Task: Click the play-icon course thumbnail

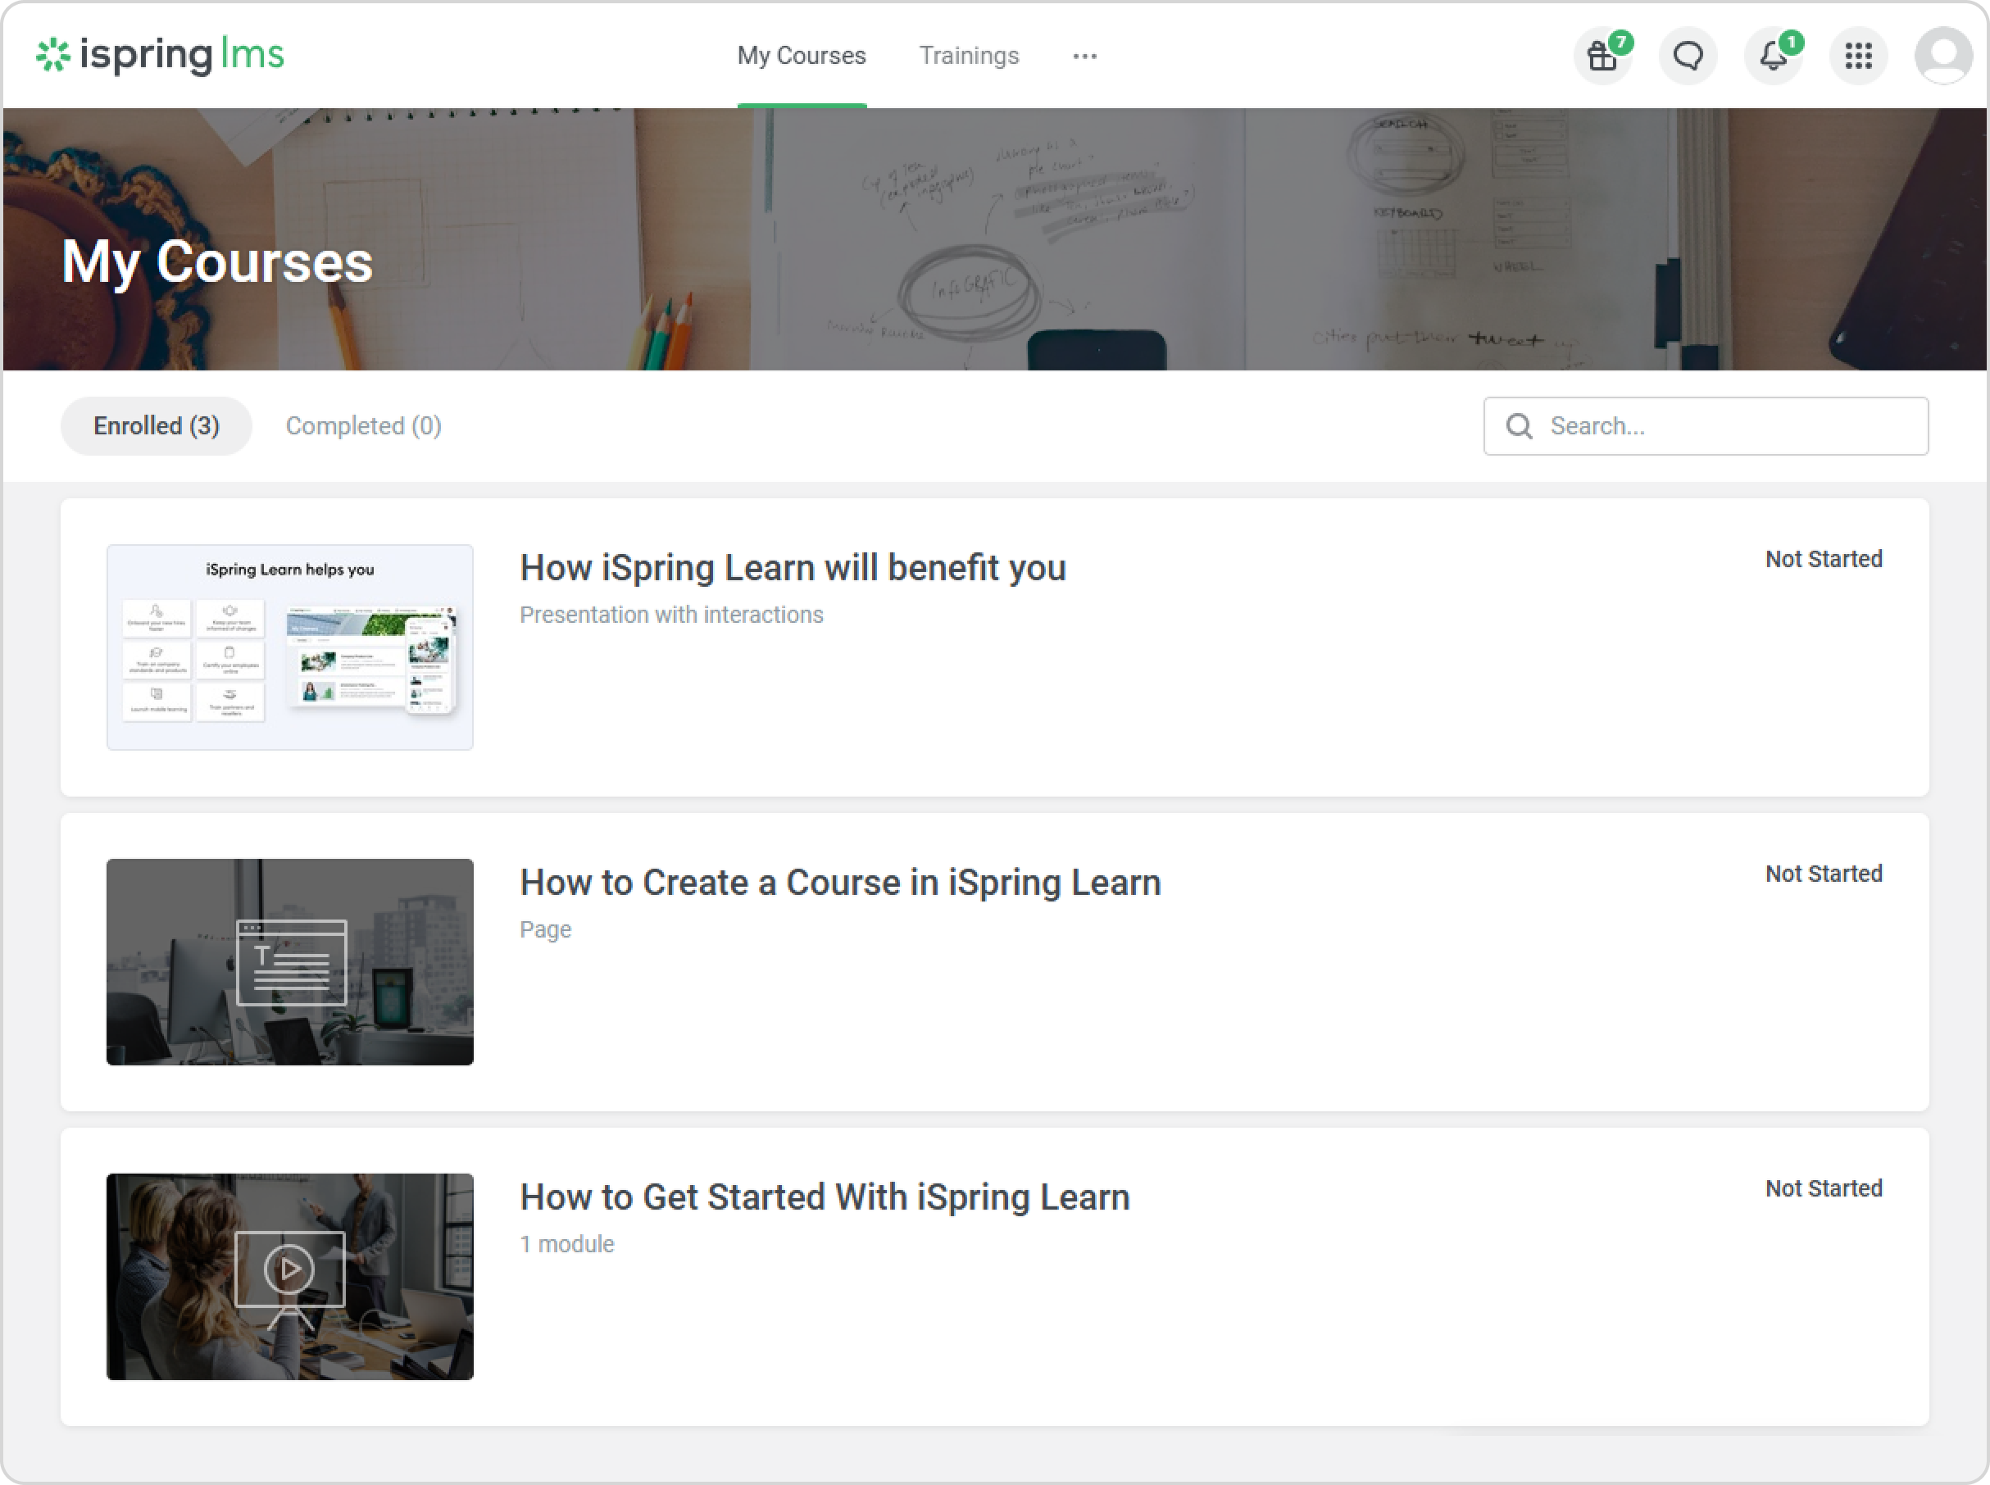Action: [x=289, y=1277]
